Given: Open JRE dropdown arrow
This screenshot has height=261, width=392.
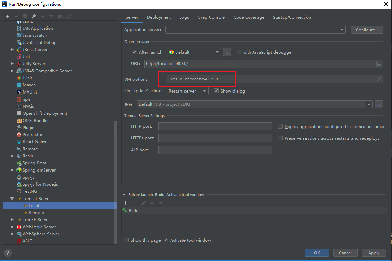Looking at the screenshot, I should pos(369,104).
